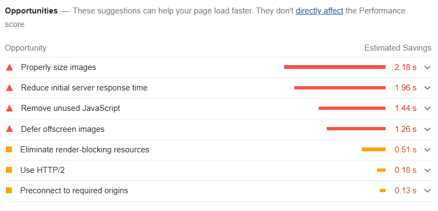The width and height of the screenshot is (438, 211).
Task: Expand Eliminate render-blocking resources chevron
Action: point(427,150)
